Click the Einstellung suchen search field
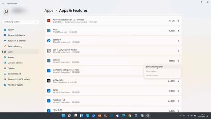This screenshot has width=211, height=119. click(x=20, y=22)
